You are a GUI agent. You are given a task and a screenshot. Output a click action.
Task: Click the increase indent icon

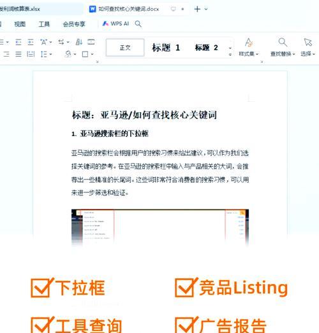[31, 42]
